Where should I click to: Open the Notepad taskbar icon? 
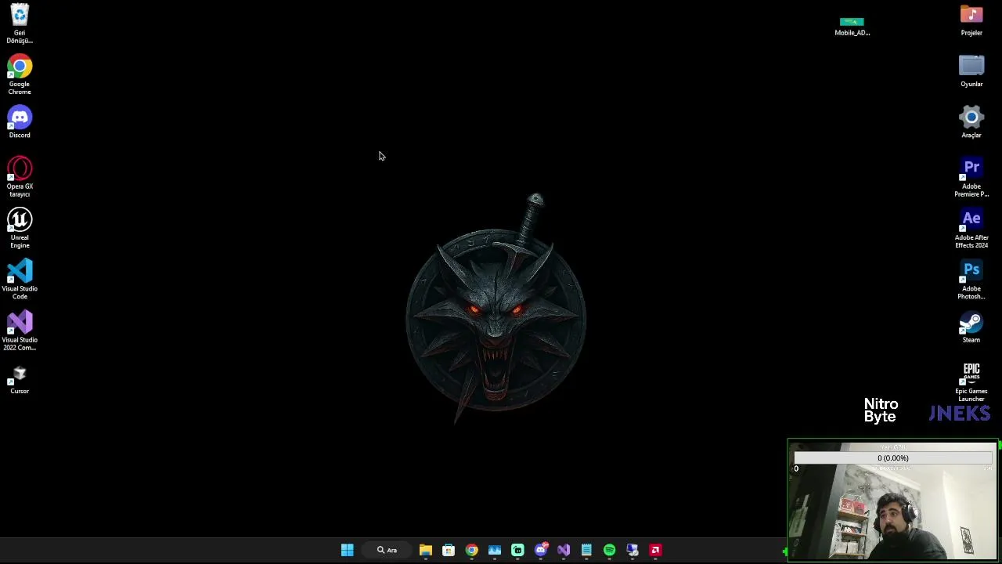pos(586,550)
